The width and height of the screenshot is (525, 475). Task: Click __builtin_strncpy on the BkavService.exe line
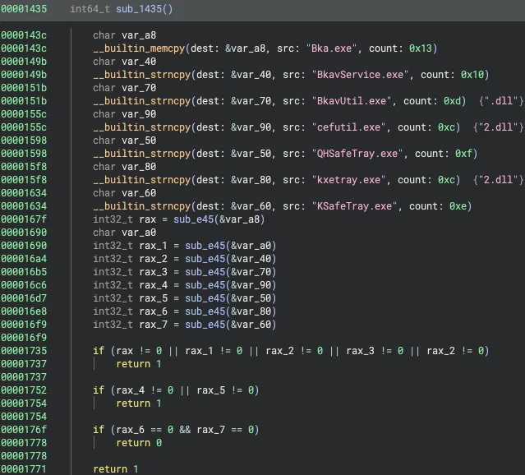[x=142, y=75]
